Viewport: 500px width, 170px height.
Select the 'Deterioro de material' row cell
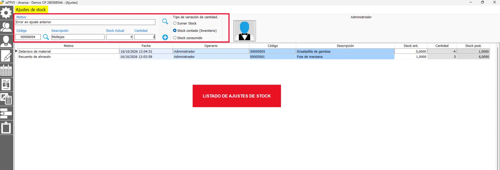68,51
